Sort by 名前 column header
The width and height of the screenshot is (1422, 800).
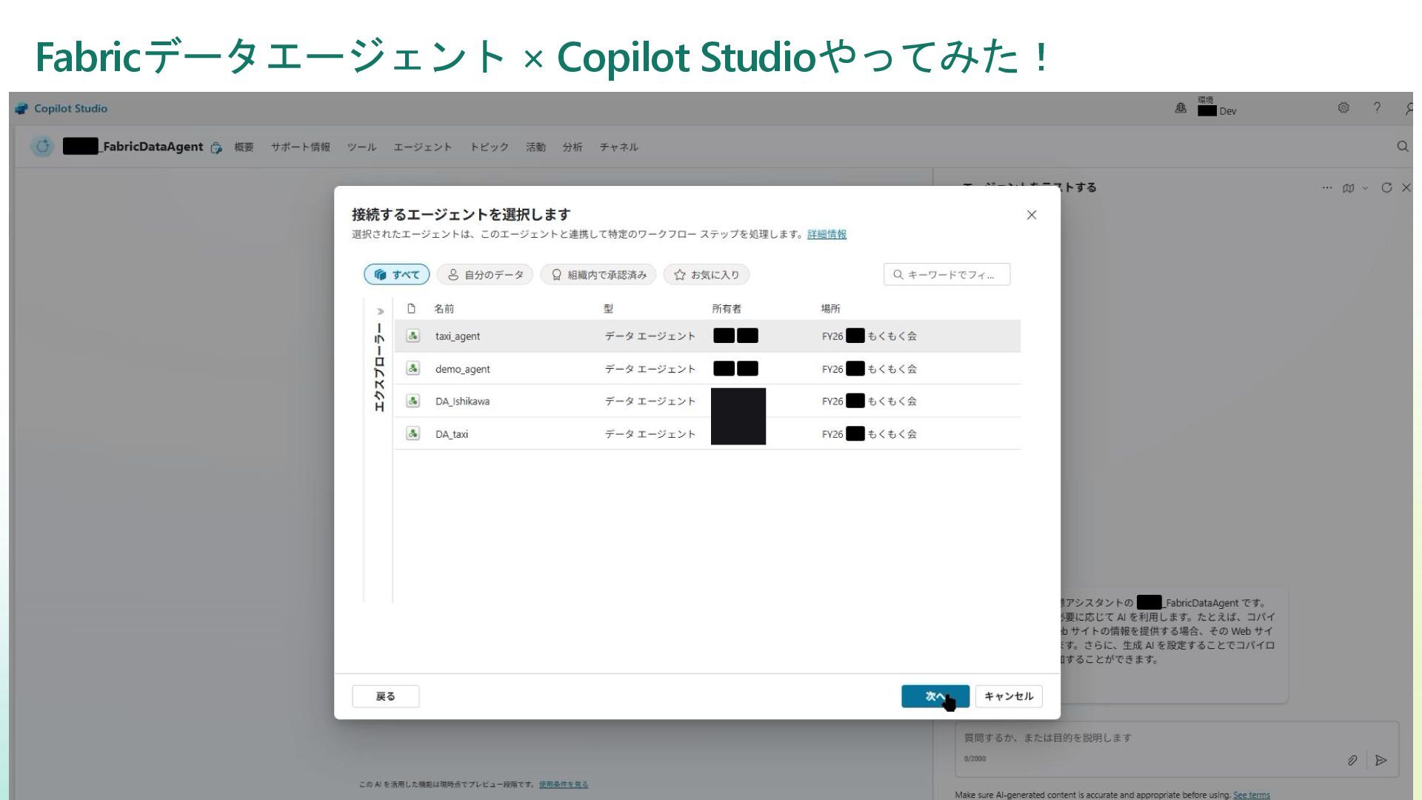click(444, 309)
